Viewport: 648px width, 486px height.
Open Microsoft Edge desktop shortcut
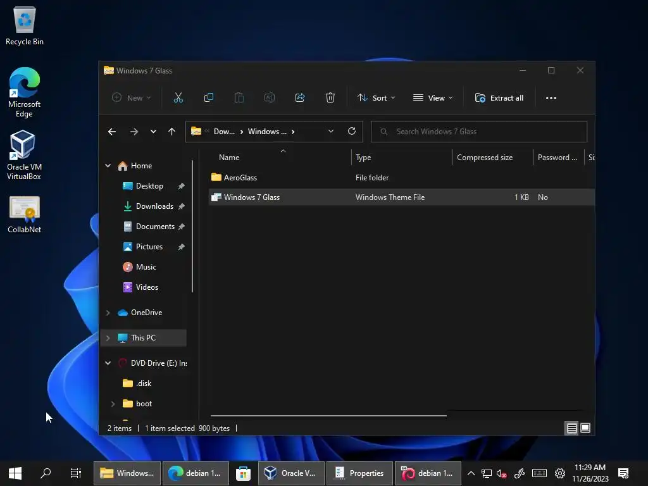25,92
